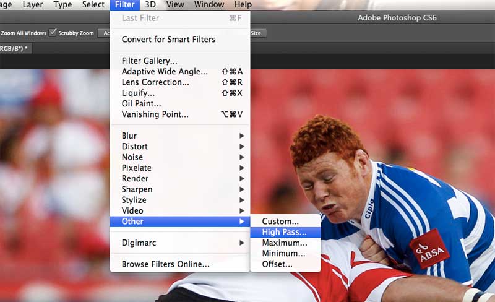Open the Select menu
This screenshot has height=302, width=495.
93,4
